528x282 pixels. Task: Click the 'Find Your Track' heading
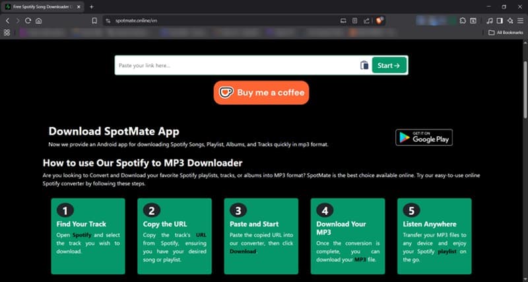point(81,224)
